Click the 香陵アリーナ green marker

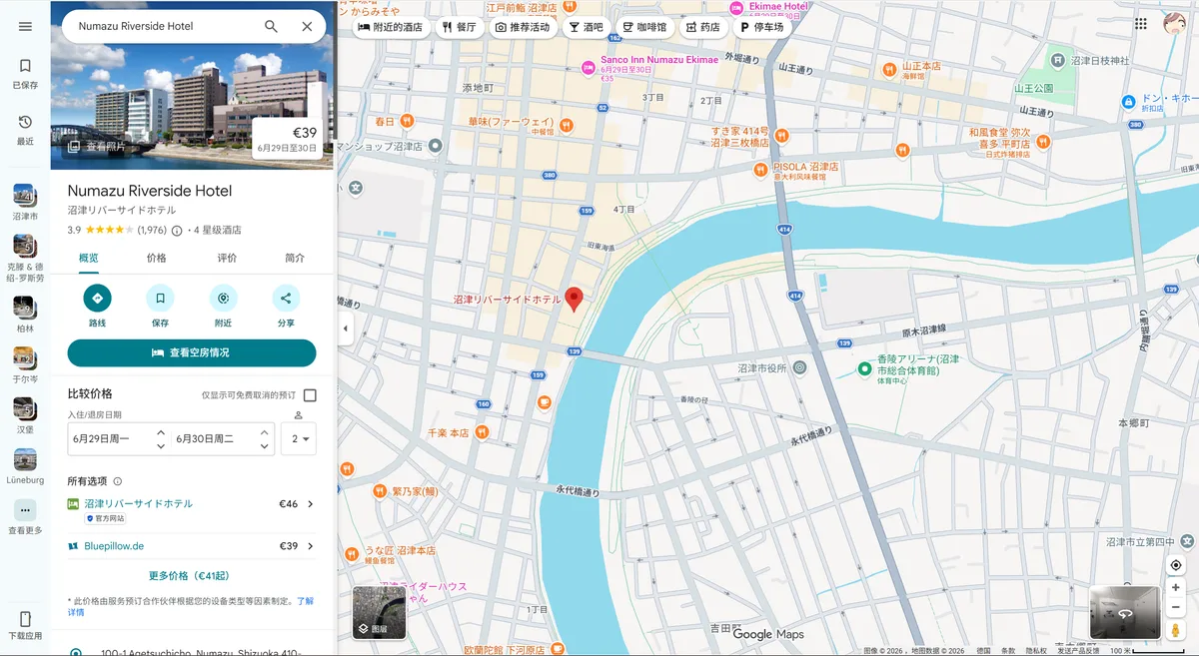(x=865, y=369)
